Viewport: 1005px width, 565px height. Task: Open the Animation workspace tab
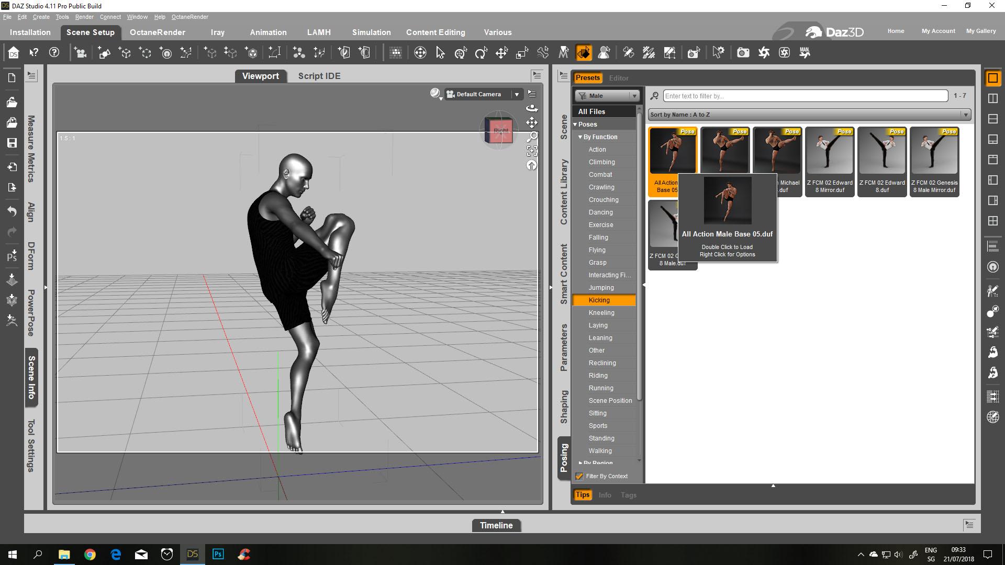click(x=268, y=32)
